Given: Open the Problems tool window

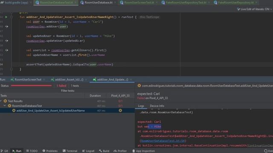Looking at the screenshot, I should pos(50,151).
